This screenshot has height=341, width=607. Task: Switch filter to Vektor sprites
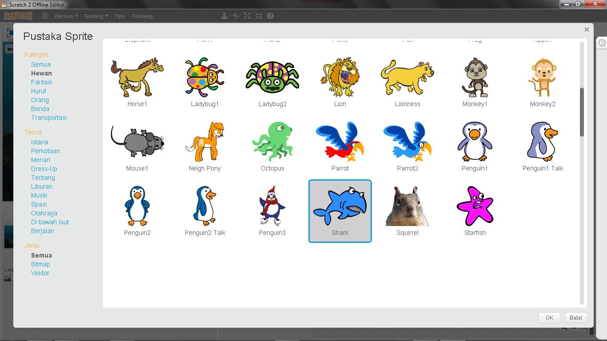click(x=40, y=273)
